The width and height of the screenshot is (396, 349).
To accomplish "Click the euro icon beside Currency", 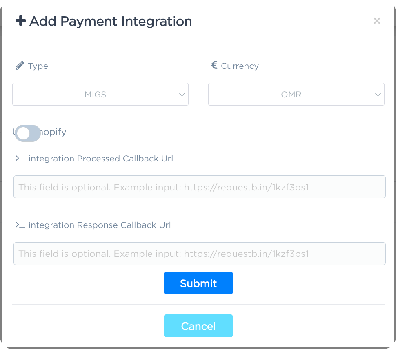I will coord(214,65).
